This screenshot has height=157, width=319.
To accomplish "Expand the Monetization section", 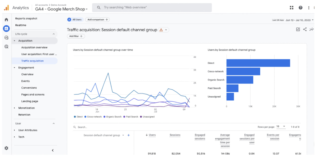I will click(x=26, y=108).
